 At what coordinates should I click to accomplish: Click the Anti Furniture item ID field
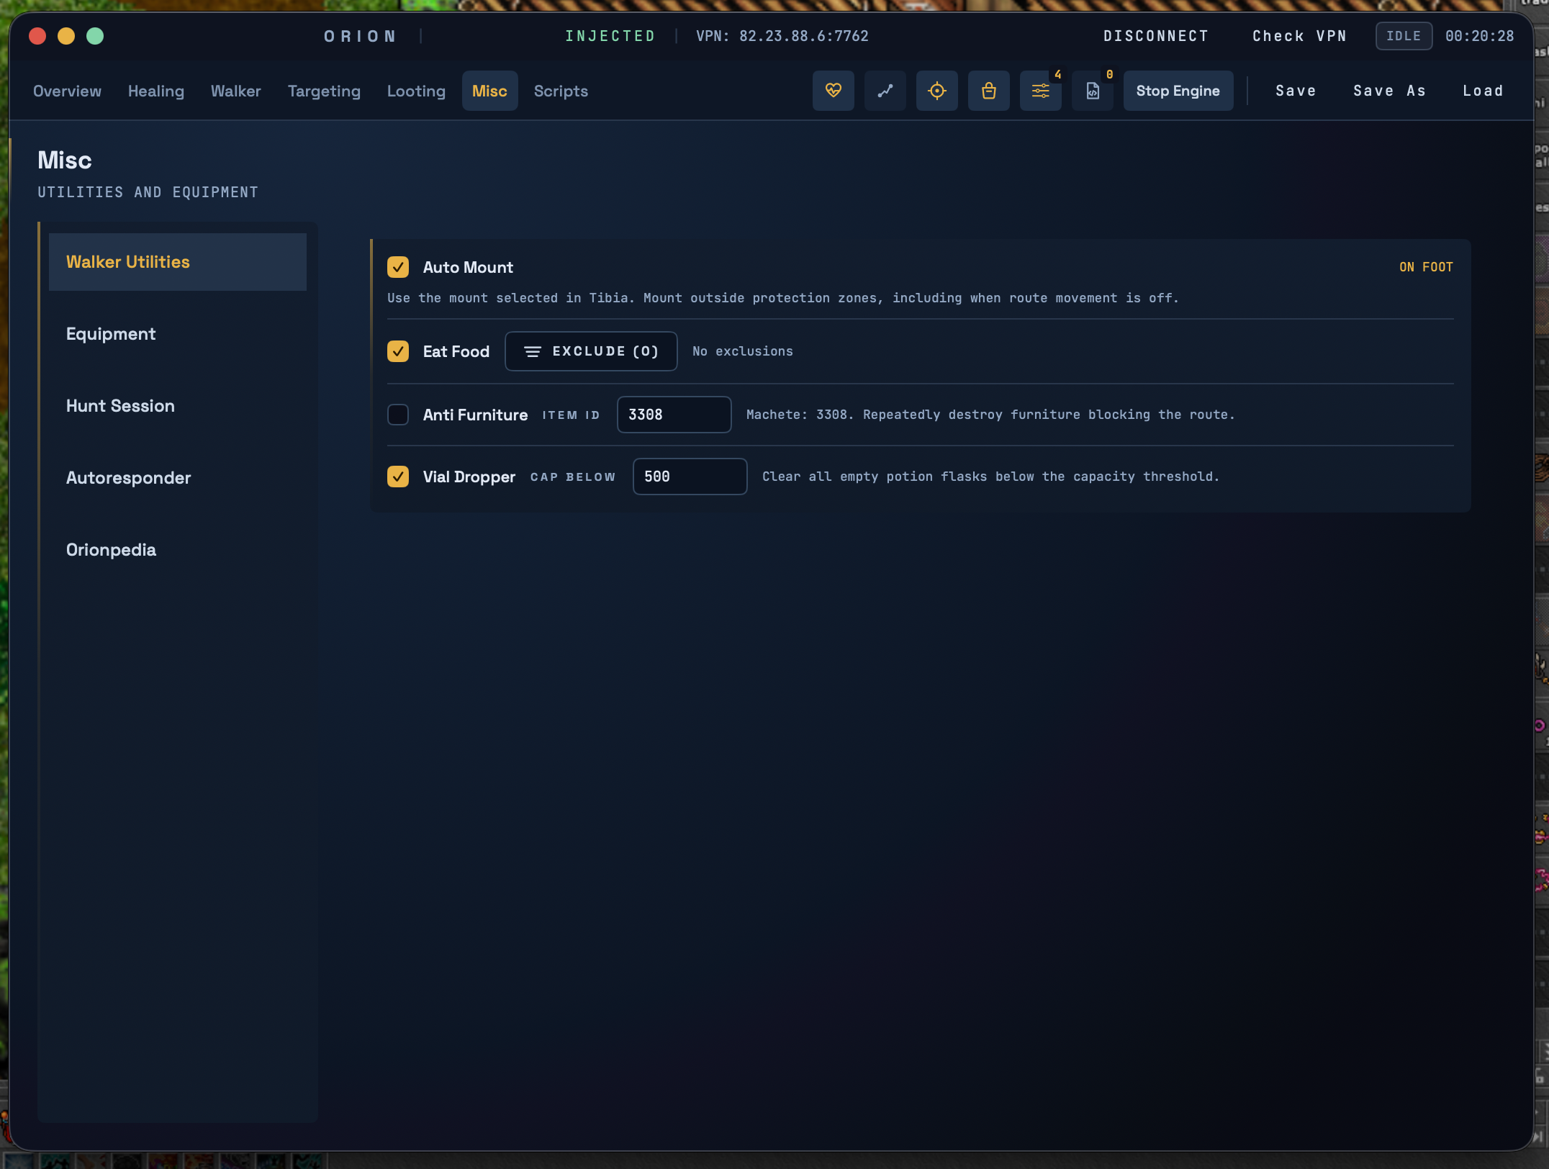pyautogui.click(x=674, y=415)
